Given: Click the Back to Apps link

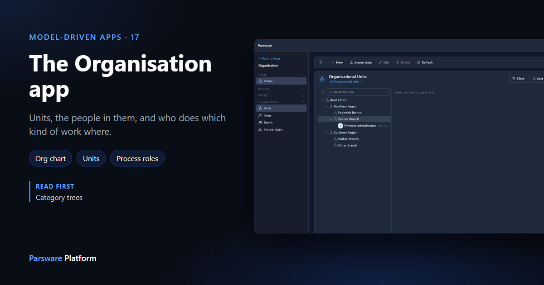Looking at the screenshot, I should click(269, 58).
